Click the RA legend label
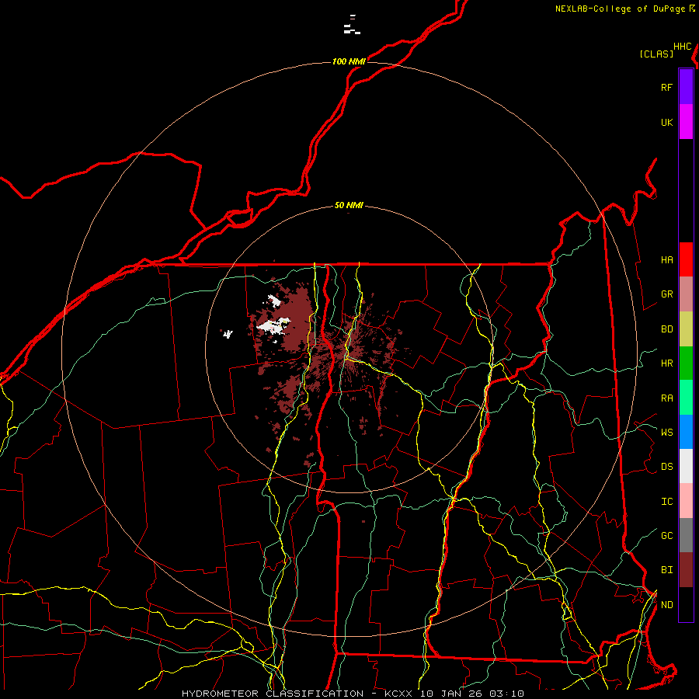The width and height of the screenshot is (699, 699). pos(666,398)
